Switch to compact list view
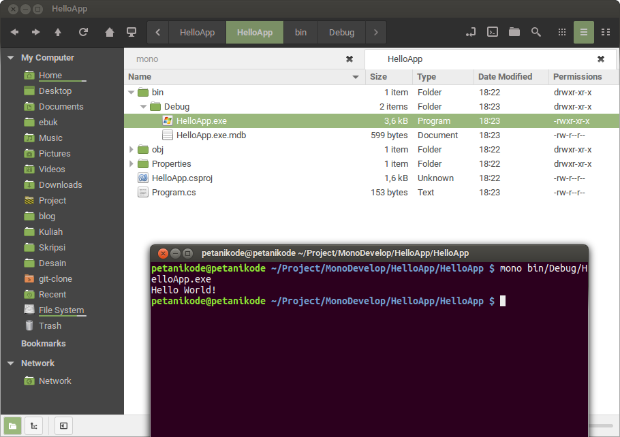This screenshot has height=437, width=620. pos(605,33)
